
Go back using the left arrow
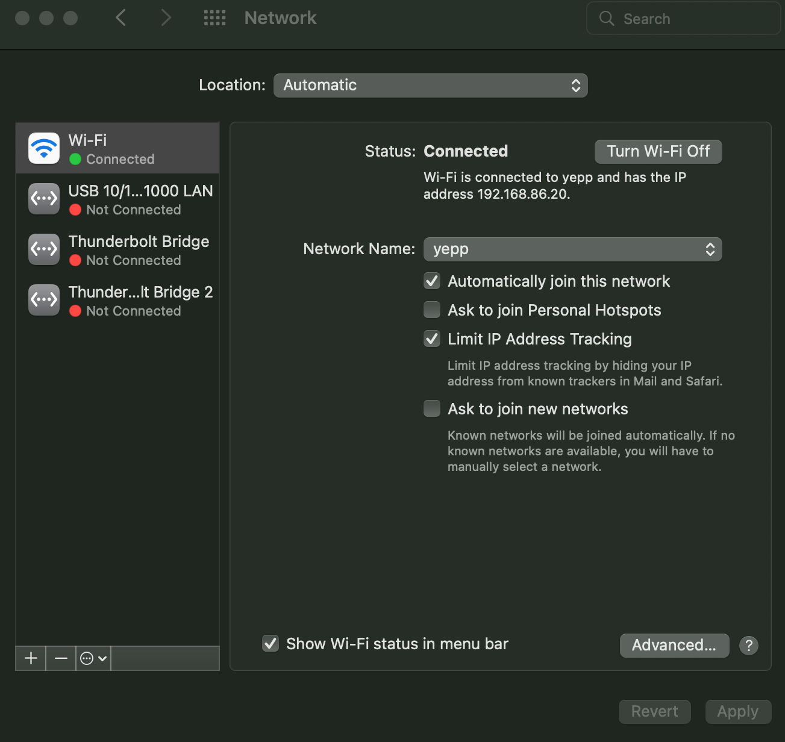(121, 18)
